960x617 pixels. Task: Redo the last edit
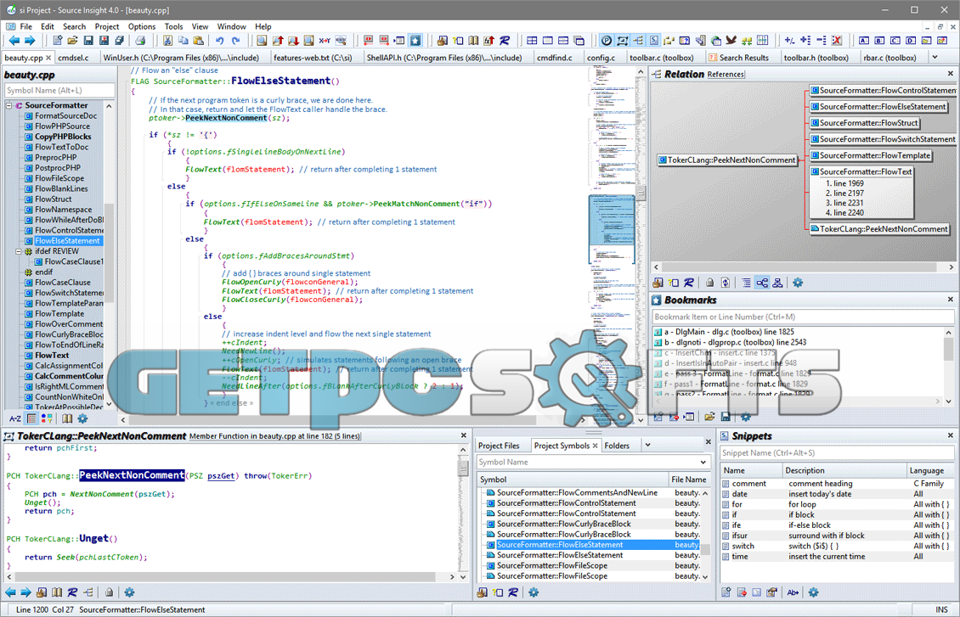click(235, 41)
